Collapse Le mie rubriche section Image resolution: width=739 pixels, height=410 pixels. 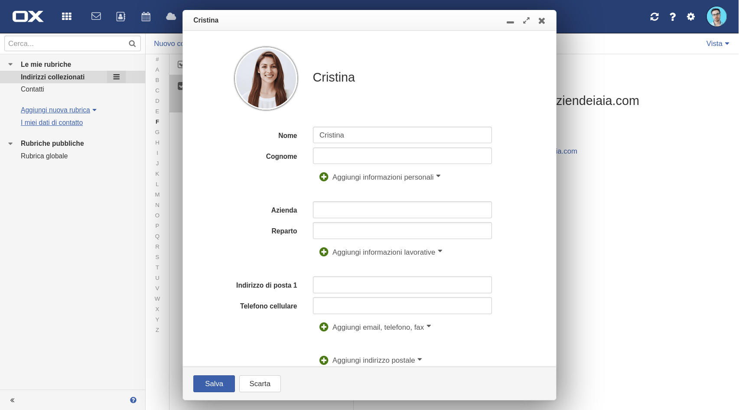pos(10,64)
